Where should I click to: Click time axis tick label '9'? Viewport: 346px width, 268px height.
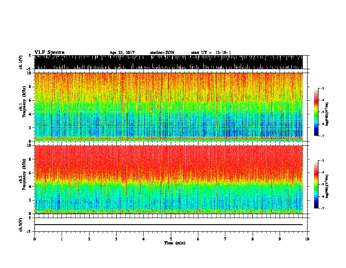[x=280, y=239]
